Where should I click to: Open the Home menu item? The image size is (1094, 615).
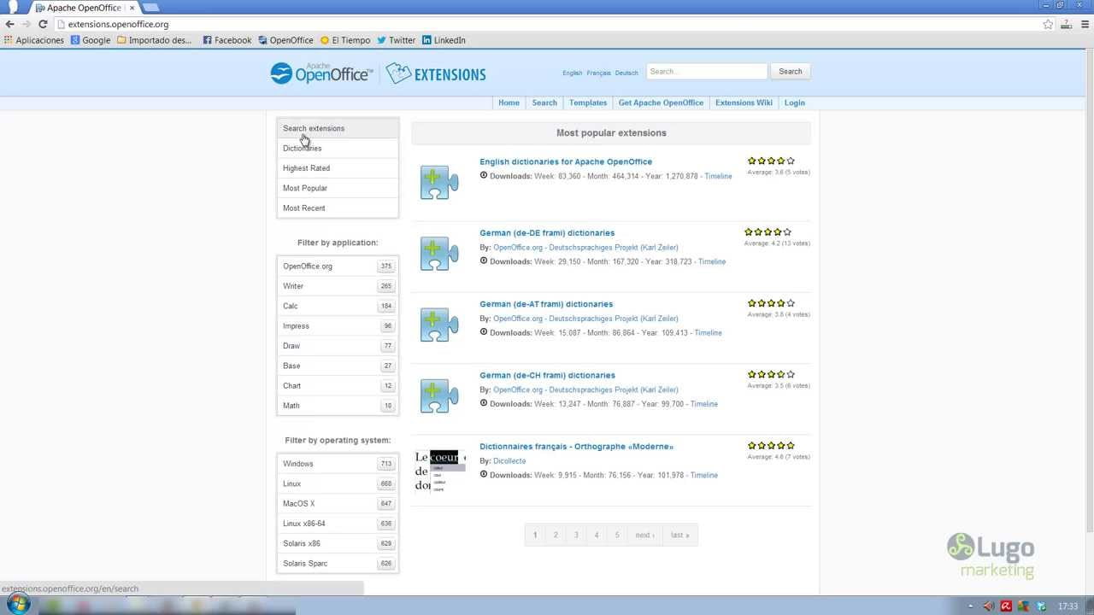point(509,102)
